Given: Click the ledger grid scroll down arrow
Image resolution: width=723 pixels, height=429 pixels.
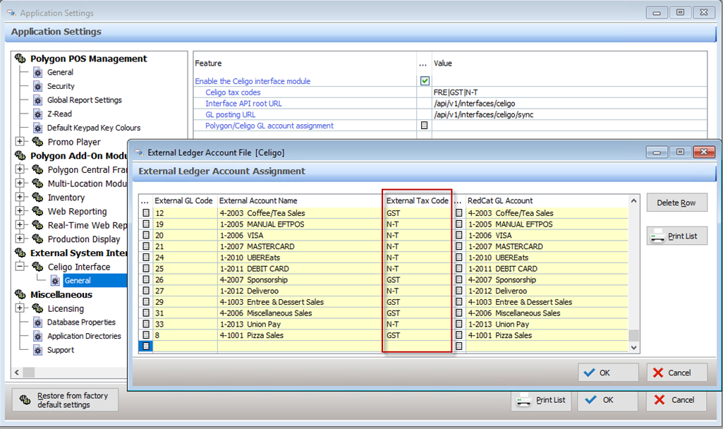Looking at the screenshot, I should 633,347.
